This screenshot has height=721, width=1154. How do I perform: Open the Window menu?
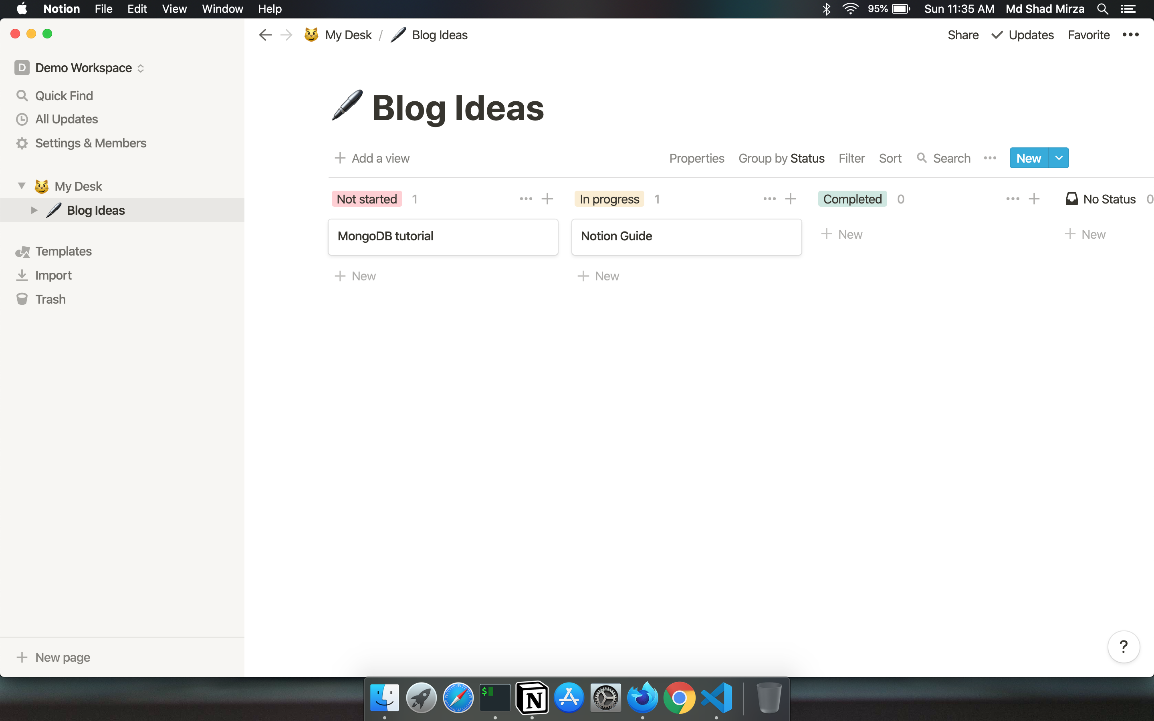click(x=222, y=8)
